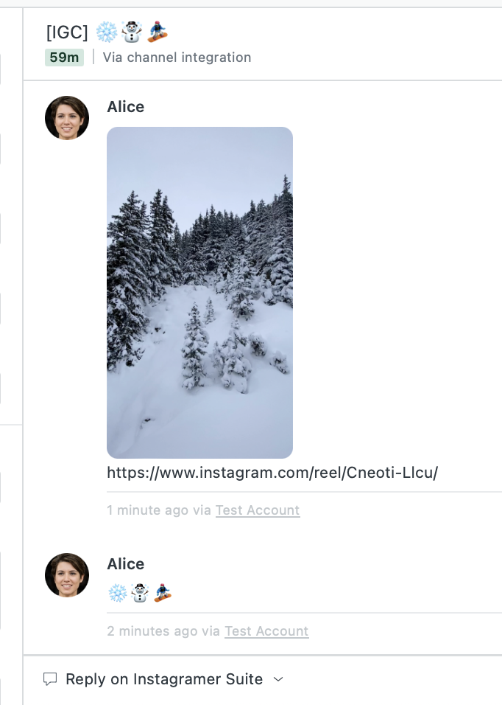Click the reply speech bubble icon

point(51,679)
